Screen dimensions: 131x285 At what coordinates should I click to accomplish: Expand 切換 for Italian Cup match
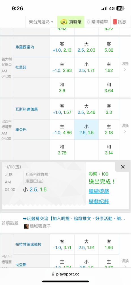pyautogui.click(x=125, y=66)
